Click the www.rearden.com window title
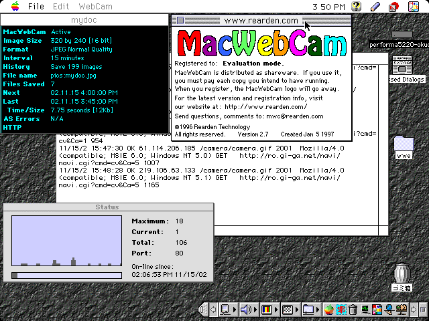The width and height of the screenshot is (429, 321). 261,21
